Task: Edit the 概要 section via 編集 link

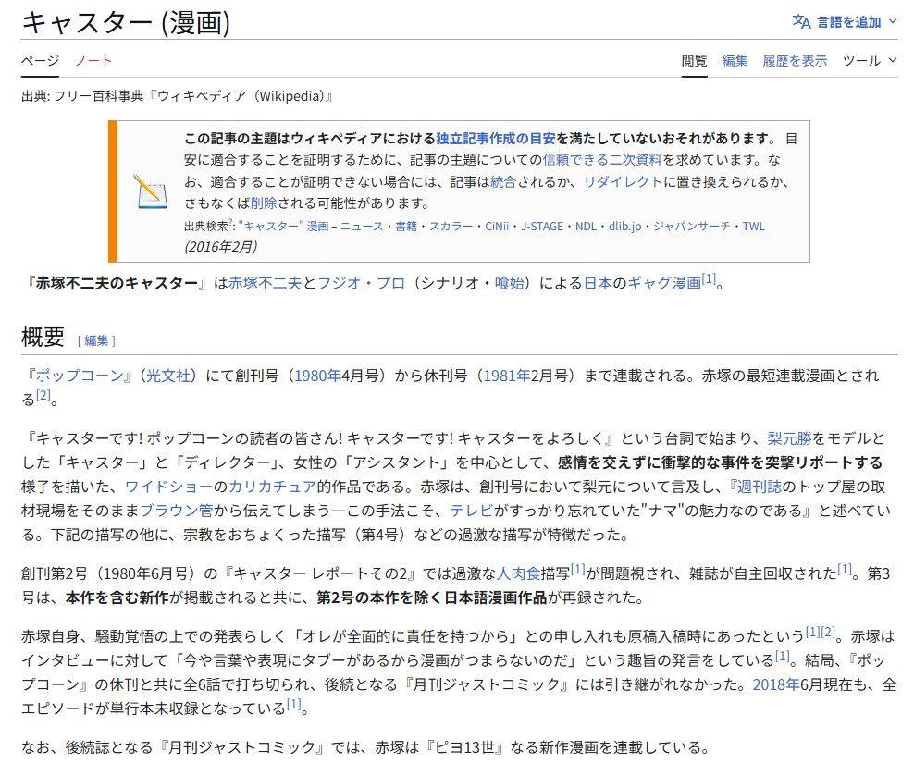Action: click(96, 340)
